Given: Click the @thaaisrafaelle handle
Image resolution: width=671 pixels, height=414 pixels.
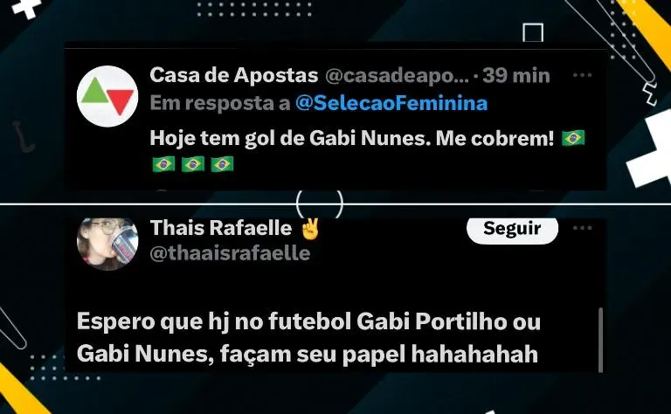Looking at the screenshot, I should [x=231, y=253].
